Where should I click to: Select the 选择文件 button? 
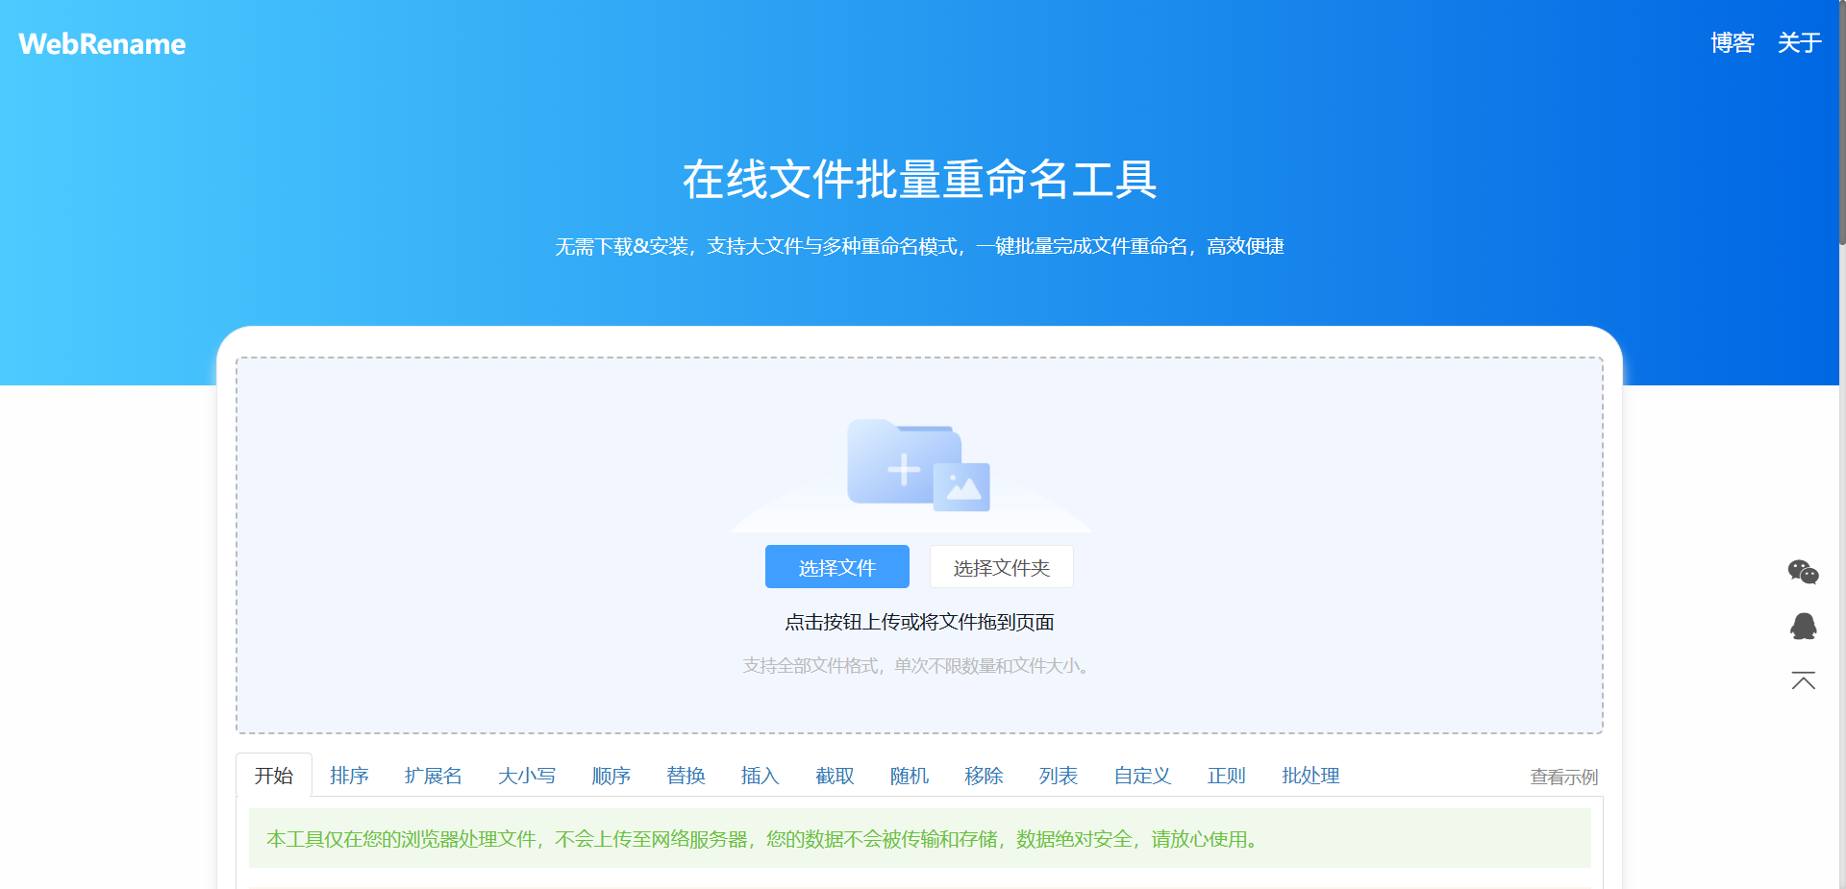point(836,566)
